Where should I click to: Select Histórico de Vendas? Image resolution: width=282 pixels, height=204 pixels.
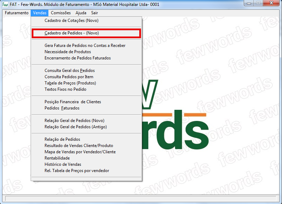click(86, 164)
